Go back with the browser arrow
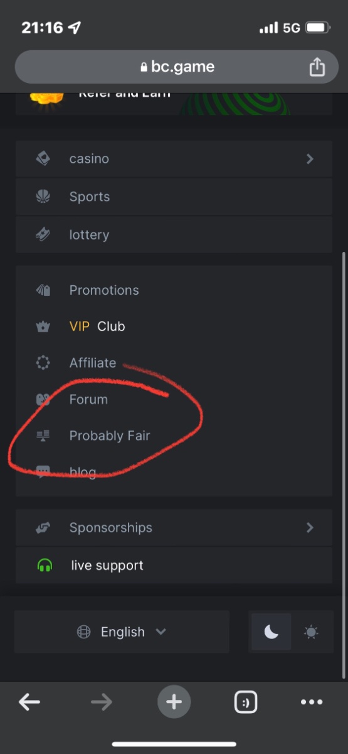The width and height of the screenshot is (348, 754). (29, 702)
